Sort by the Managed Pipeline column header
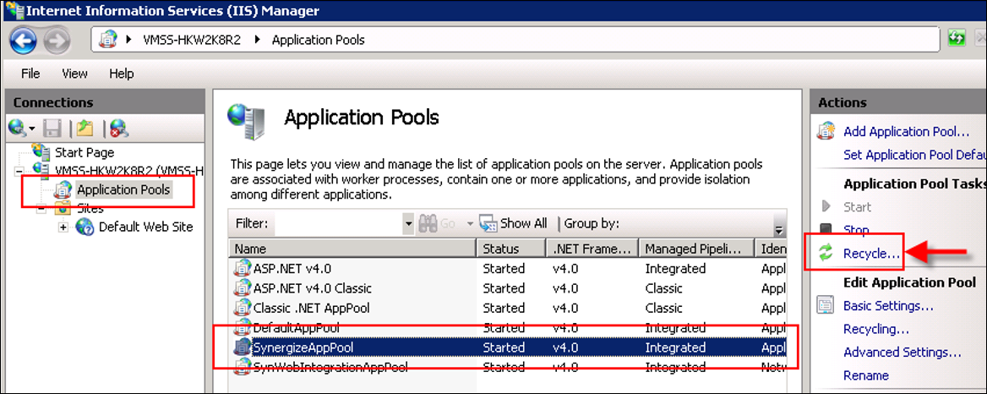 [696, 249]
